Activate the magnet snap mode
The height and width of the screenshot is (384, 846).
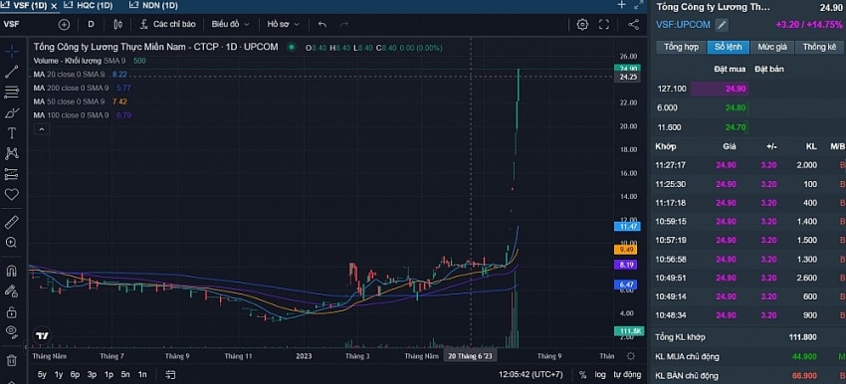[x=11, y=271]
